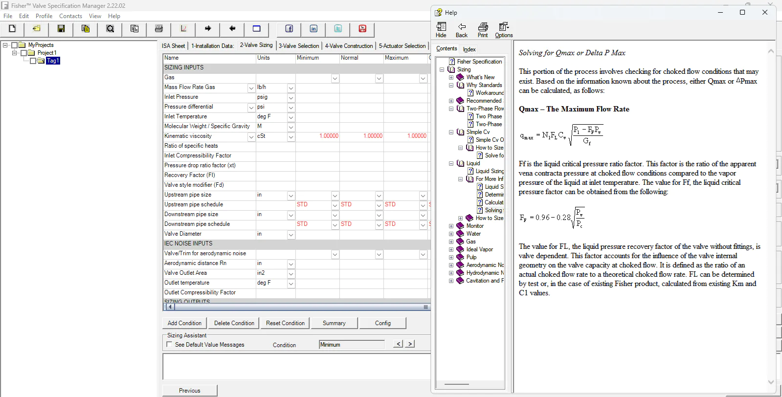Click Print in the Help toolbar
The width and height of the screenshot is (782, 397).
[x=483, y=30]
